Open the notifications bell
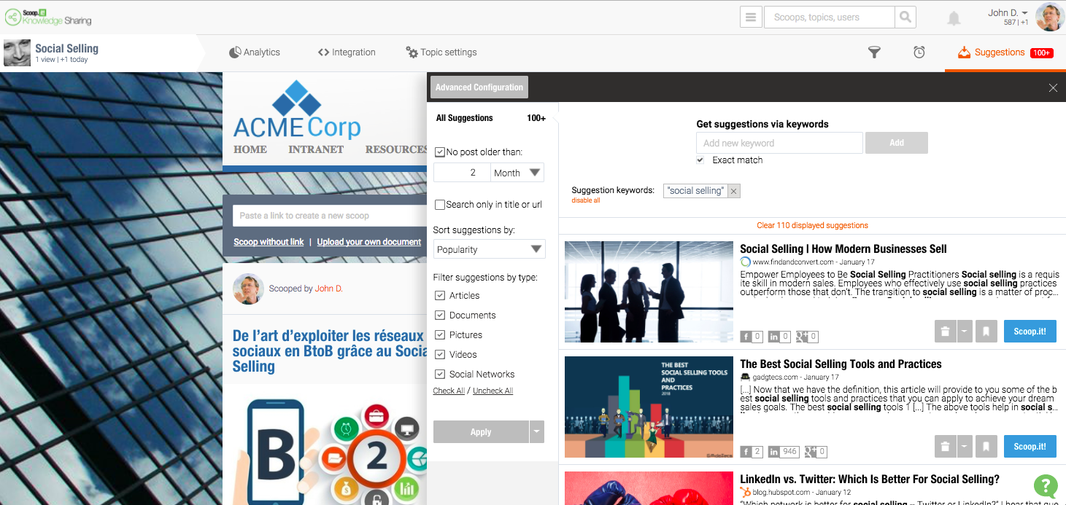Screen dimensions: 1066x505 954,18
